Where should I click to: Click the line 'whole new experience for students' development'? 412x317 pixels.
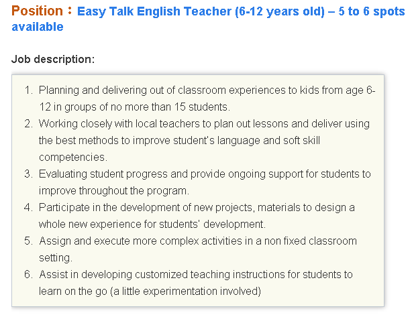coord(152,225)
